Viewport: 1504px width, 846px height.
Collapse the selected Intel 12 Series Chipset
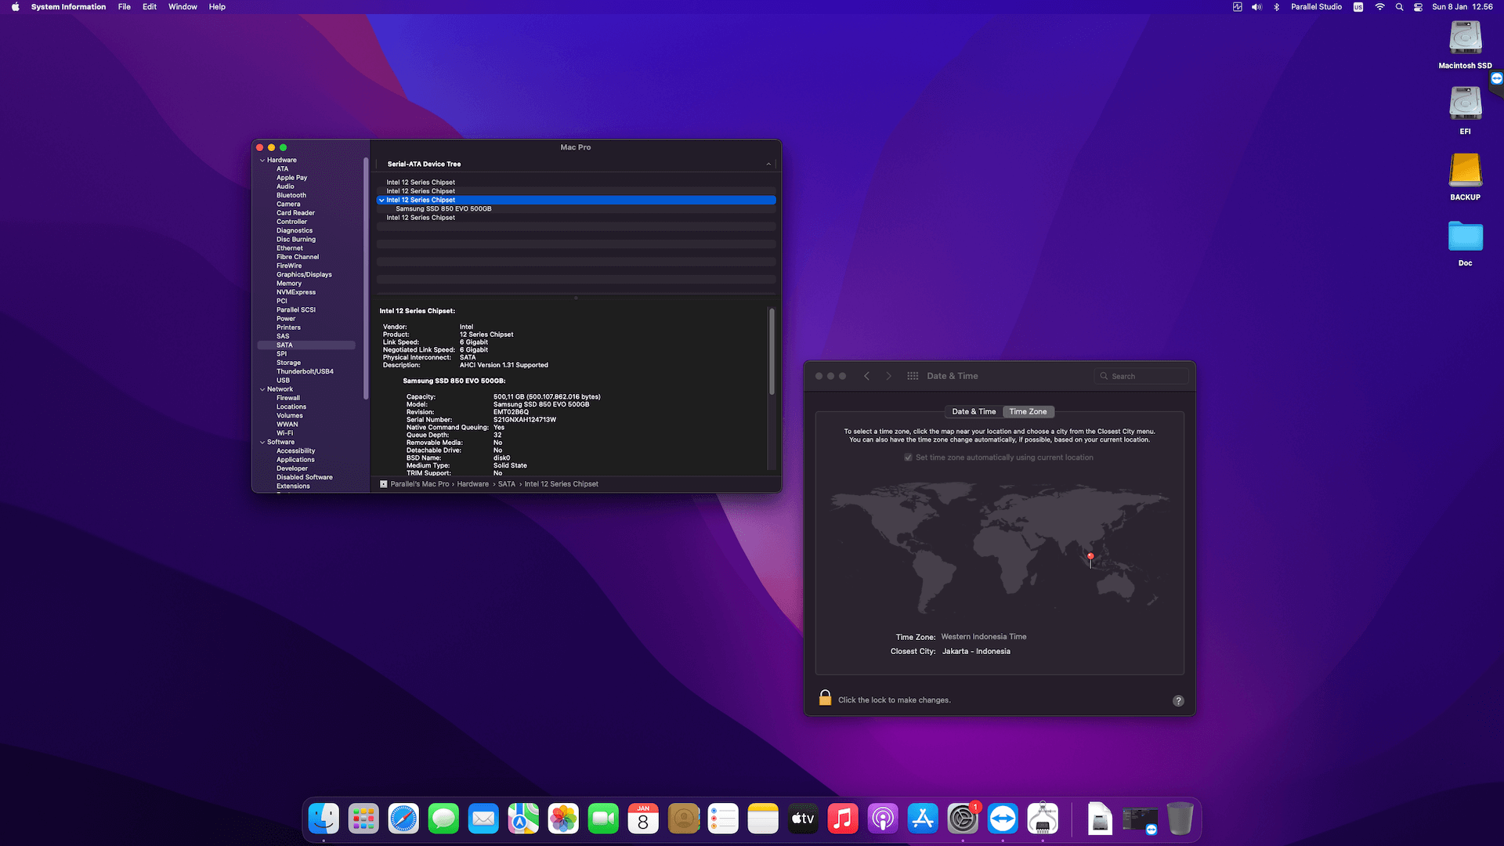point(381,201)
